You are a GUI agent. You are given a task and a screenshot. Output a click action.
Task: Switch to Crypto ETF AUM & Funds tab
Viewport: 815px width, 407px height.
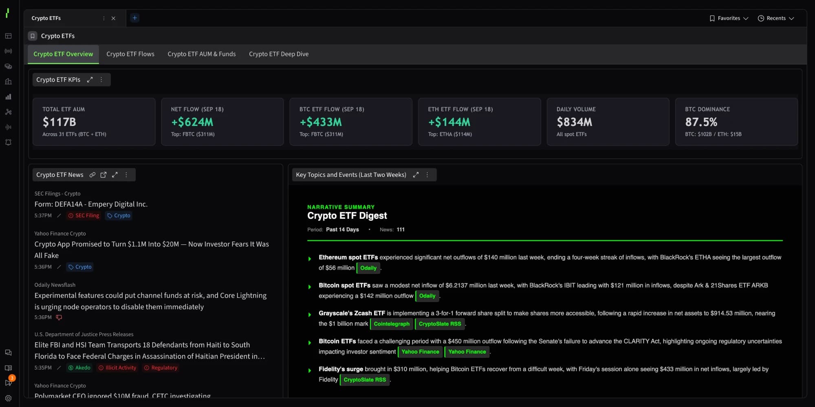click(x=202, y=54)
